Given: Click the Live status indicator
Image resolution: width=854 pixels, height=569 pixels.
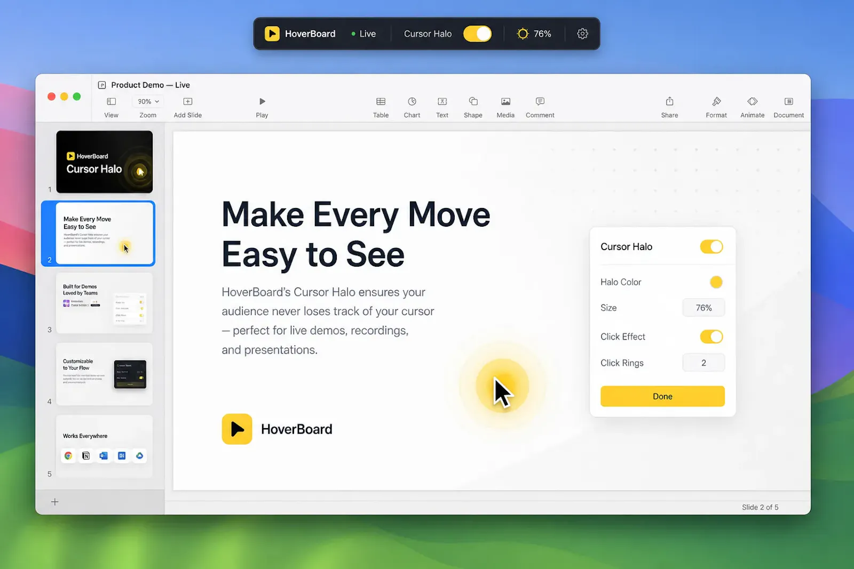Looking at the screenshot, I should click(363, 34).
